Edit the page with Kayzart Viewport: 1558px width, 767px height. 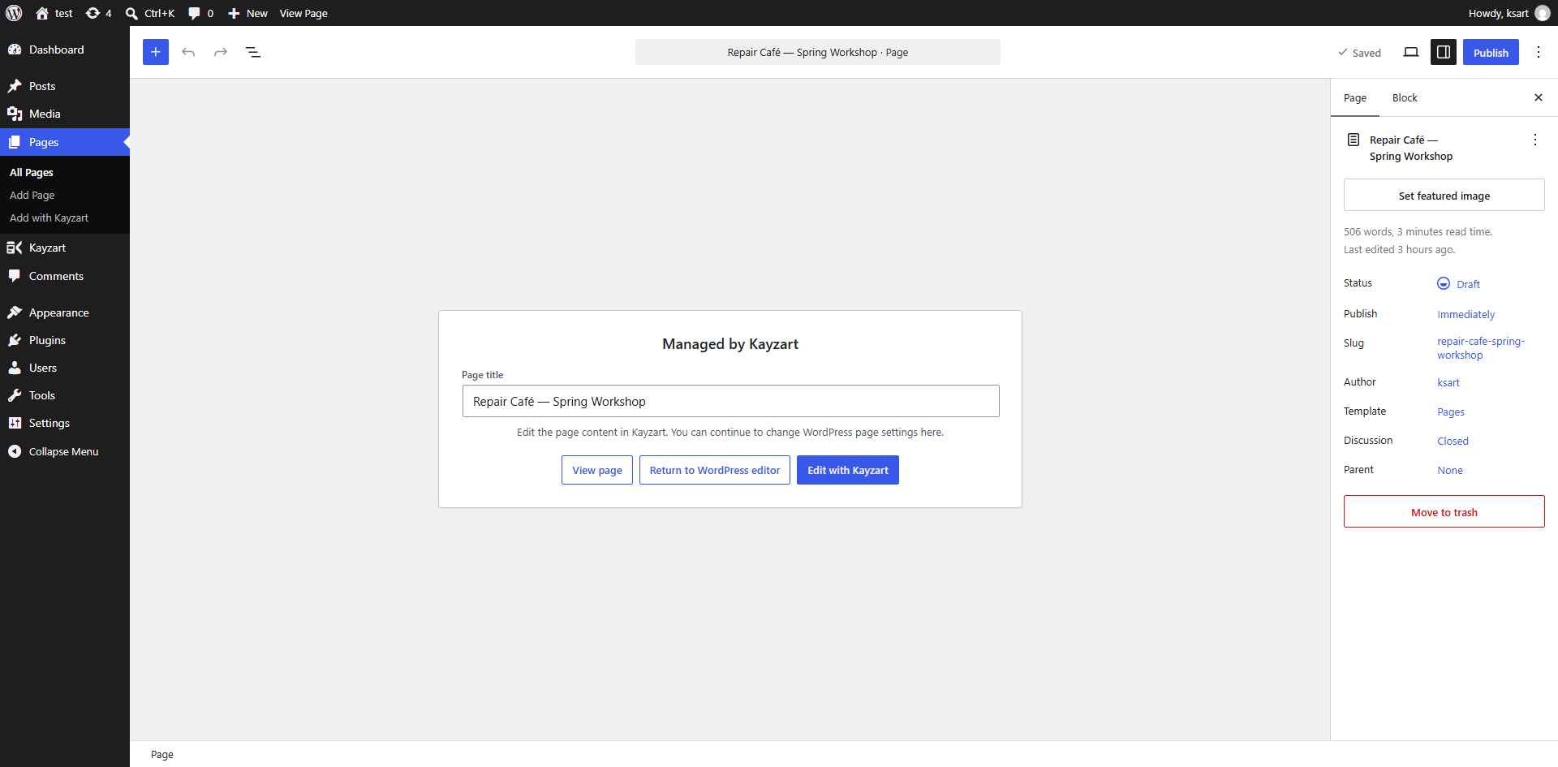click(x=848, y=470)
